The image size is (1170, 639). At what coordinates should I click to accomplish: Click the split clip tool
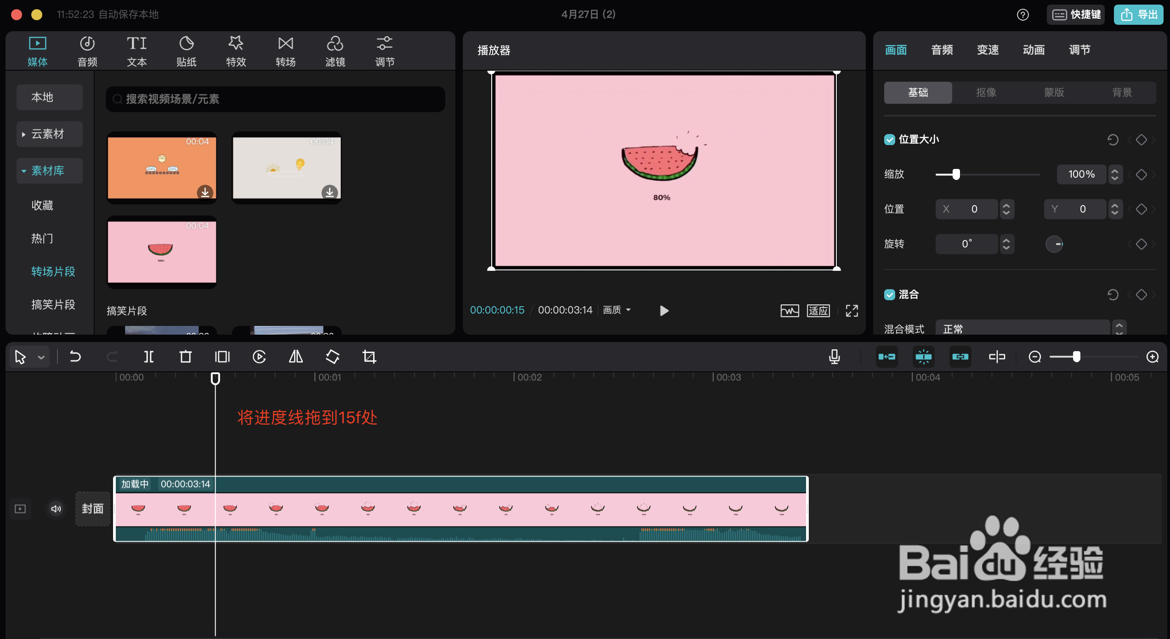(149, 357)
